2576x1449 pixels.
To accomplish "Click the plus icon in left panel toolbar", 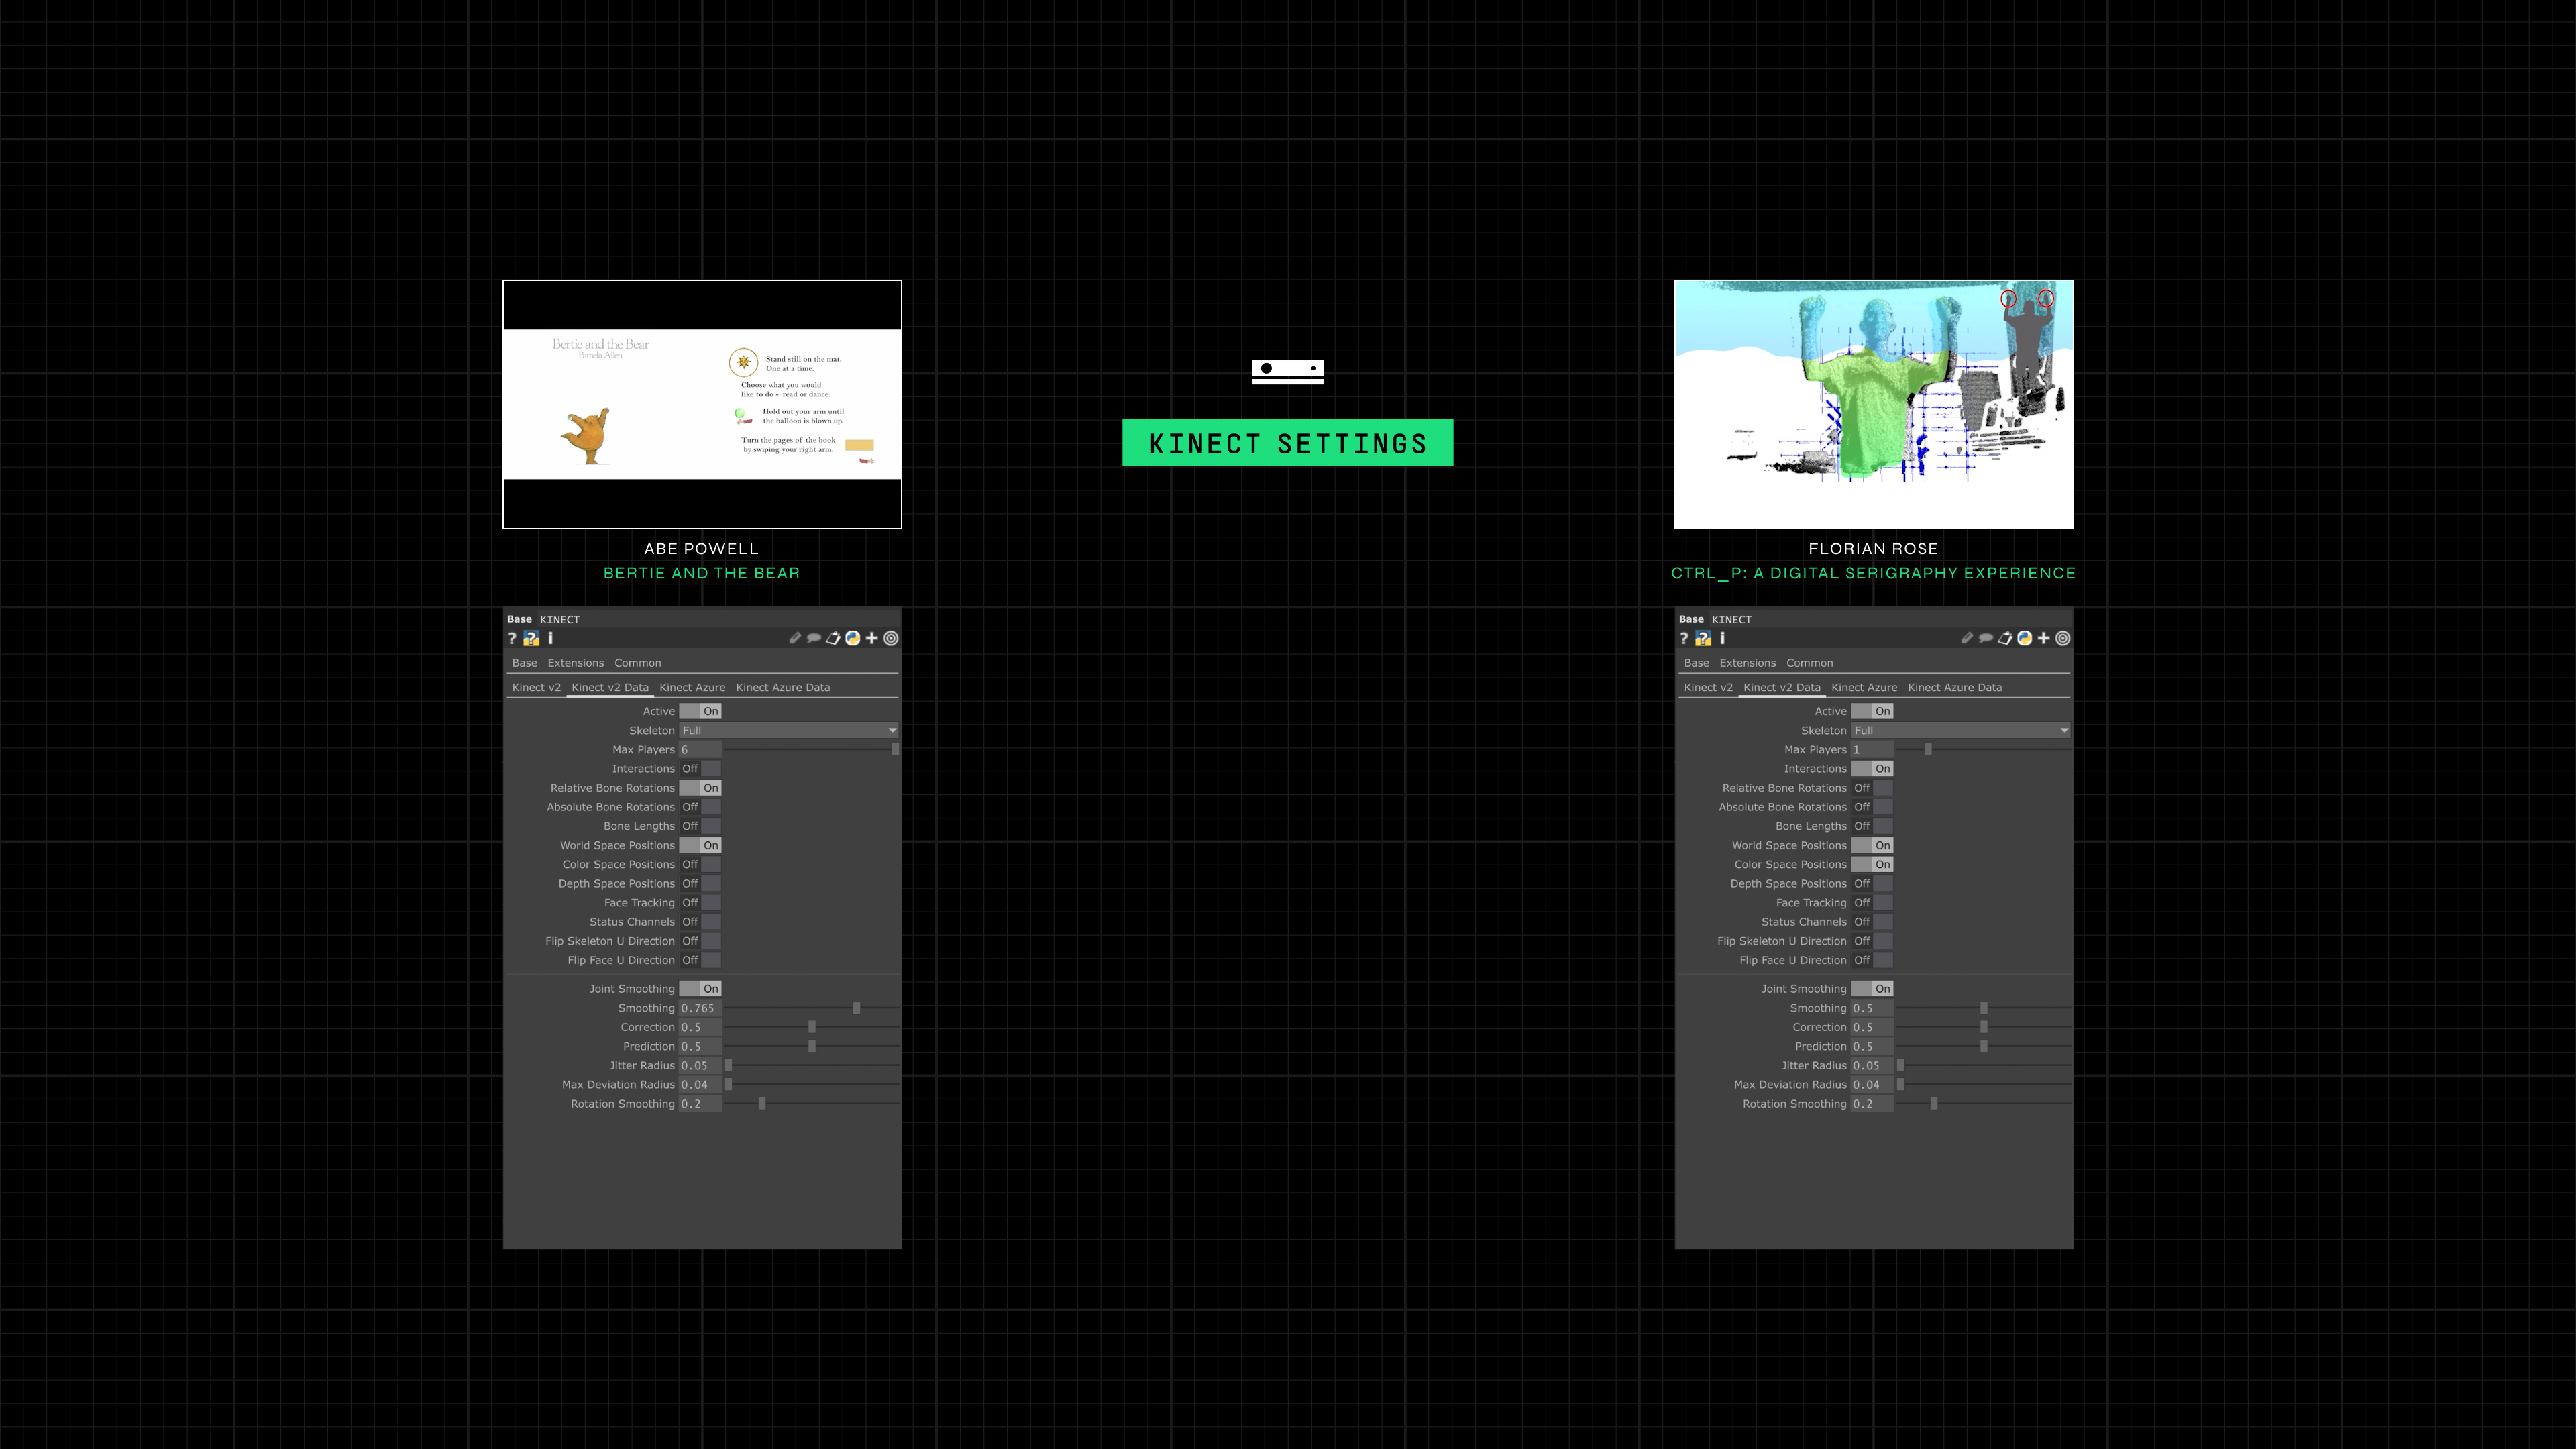I will [872, 638].
